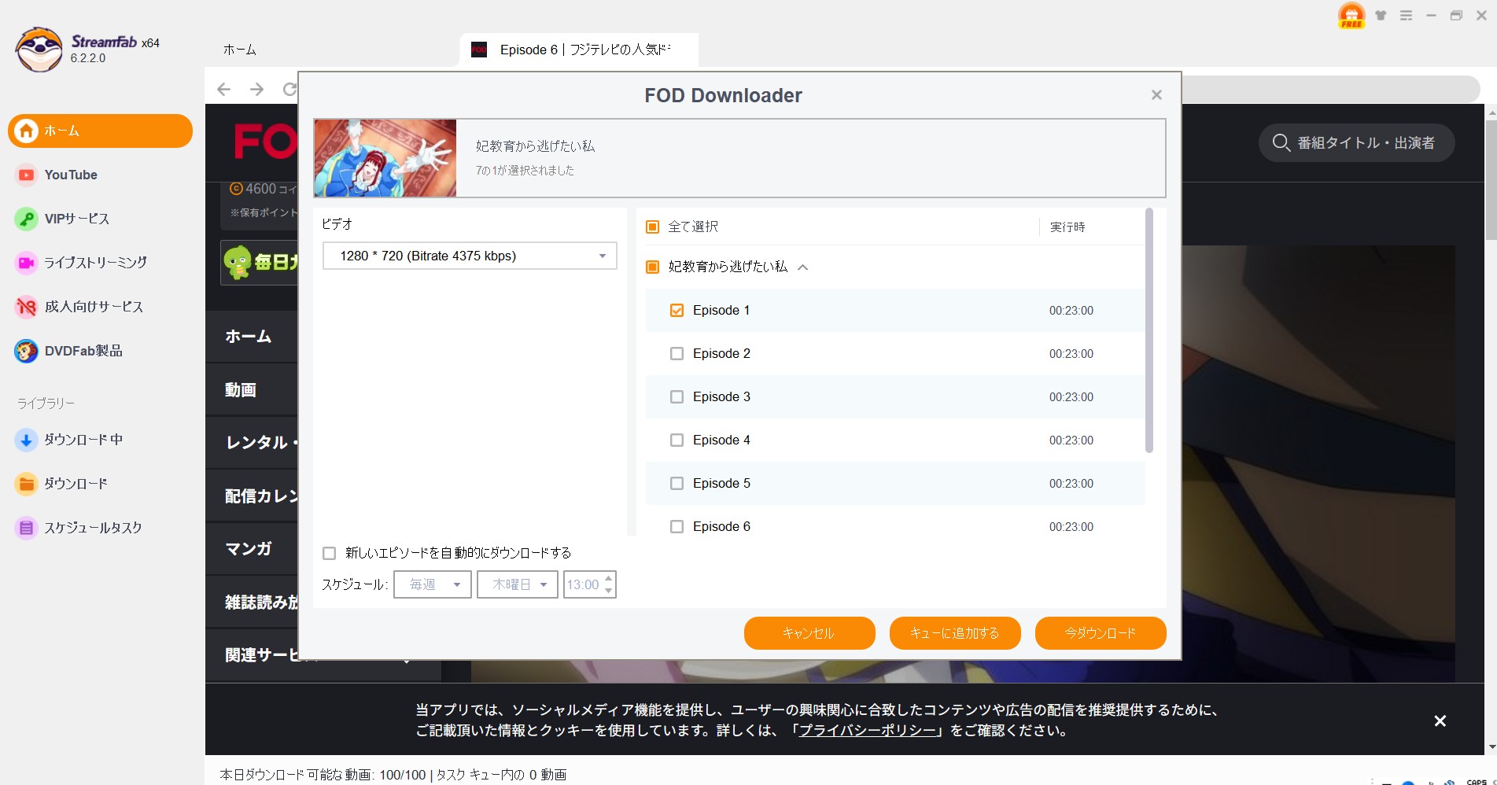Screen dimensions: 1497x785
Task: Open the 木曜日 weekday dropdown
Action: (518, 584)
